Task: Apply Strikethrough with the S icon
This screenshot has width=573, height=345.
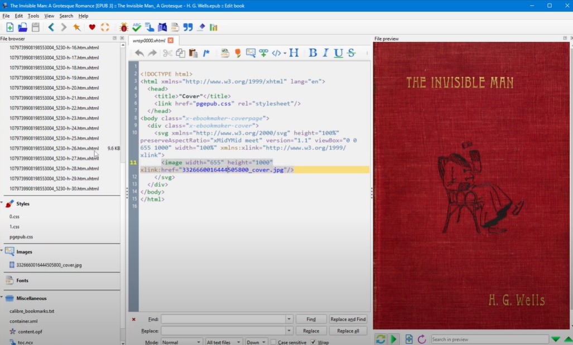Action: tap(351, 53)
